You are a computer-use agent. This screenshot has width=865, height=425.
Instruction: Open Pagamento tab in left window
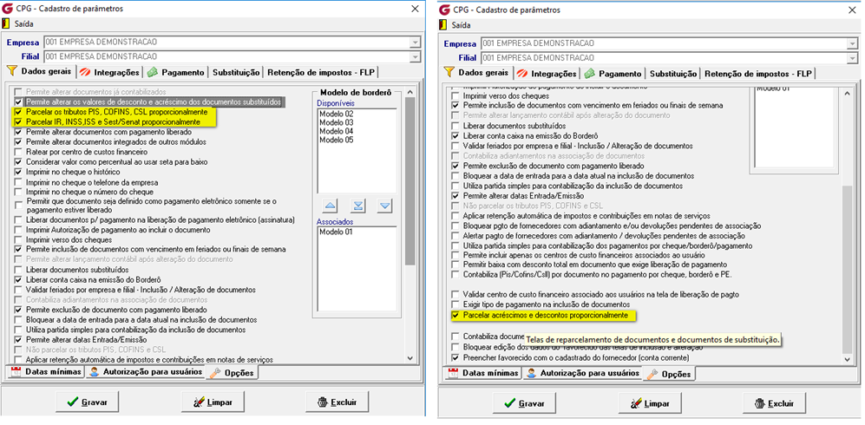176,72
